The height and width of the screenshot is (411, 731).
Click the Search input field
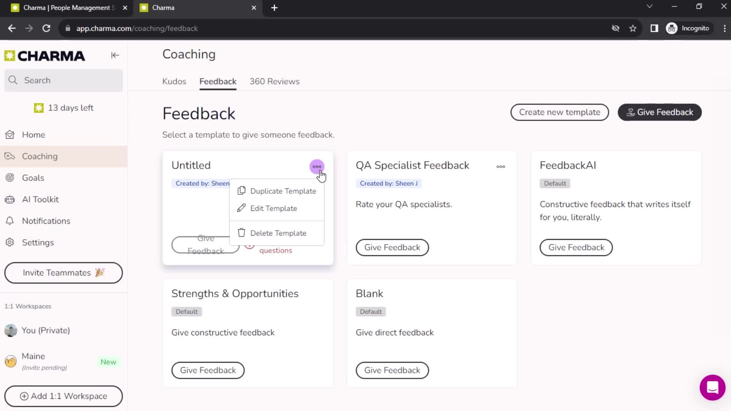pos(64,80)
